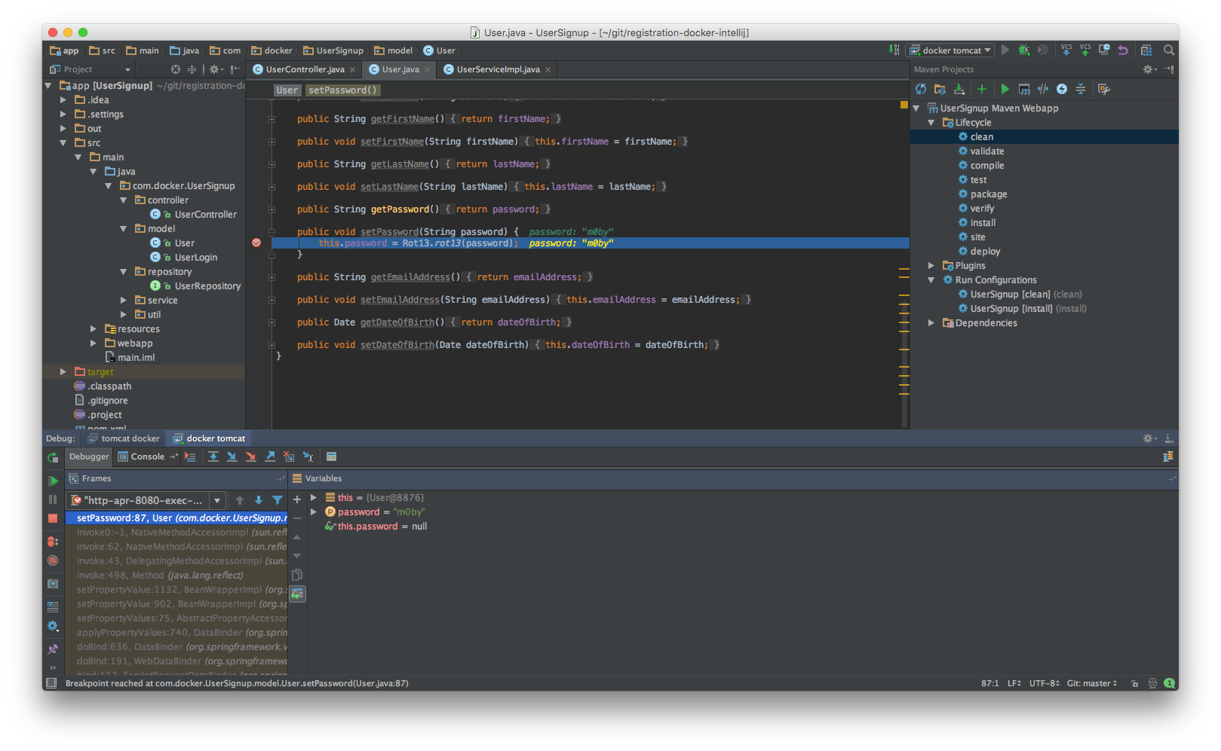Open the docker tomcat run configuration dropdown
The image size is (1221, 751).
[950, 50]
